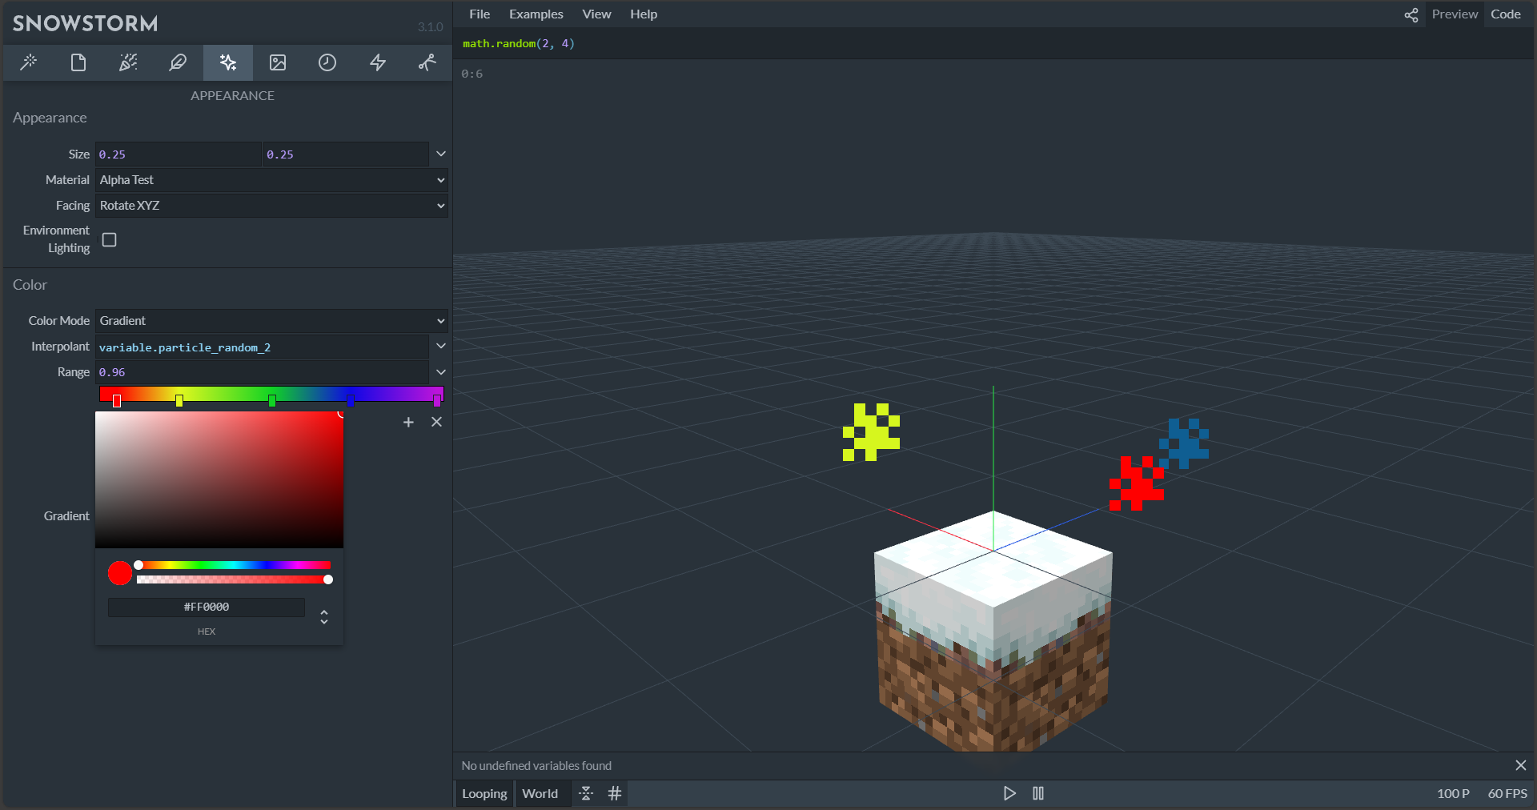Open the Facing Rotate XYZ dropdown
Image resolution: width=1537 pixels, height=810 pixels.
271,206
